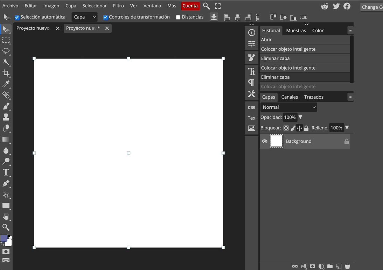Viewport: 383px width, 270px height.
Task: Open the Capa selection dropdown
Action: click(84, 17)
